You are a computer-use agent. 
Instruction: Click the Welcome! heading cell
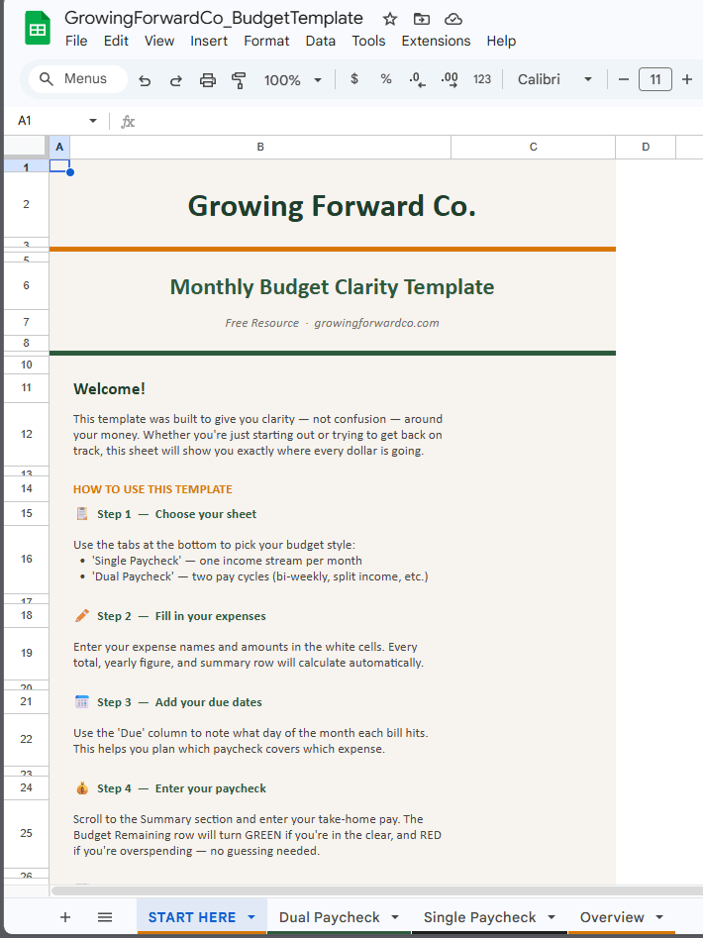point(109,389)
